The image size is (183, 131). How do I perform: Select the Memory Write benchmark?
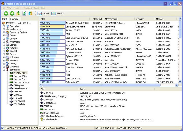20,76
